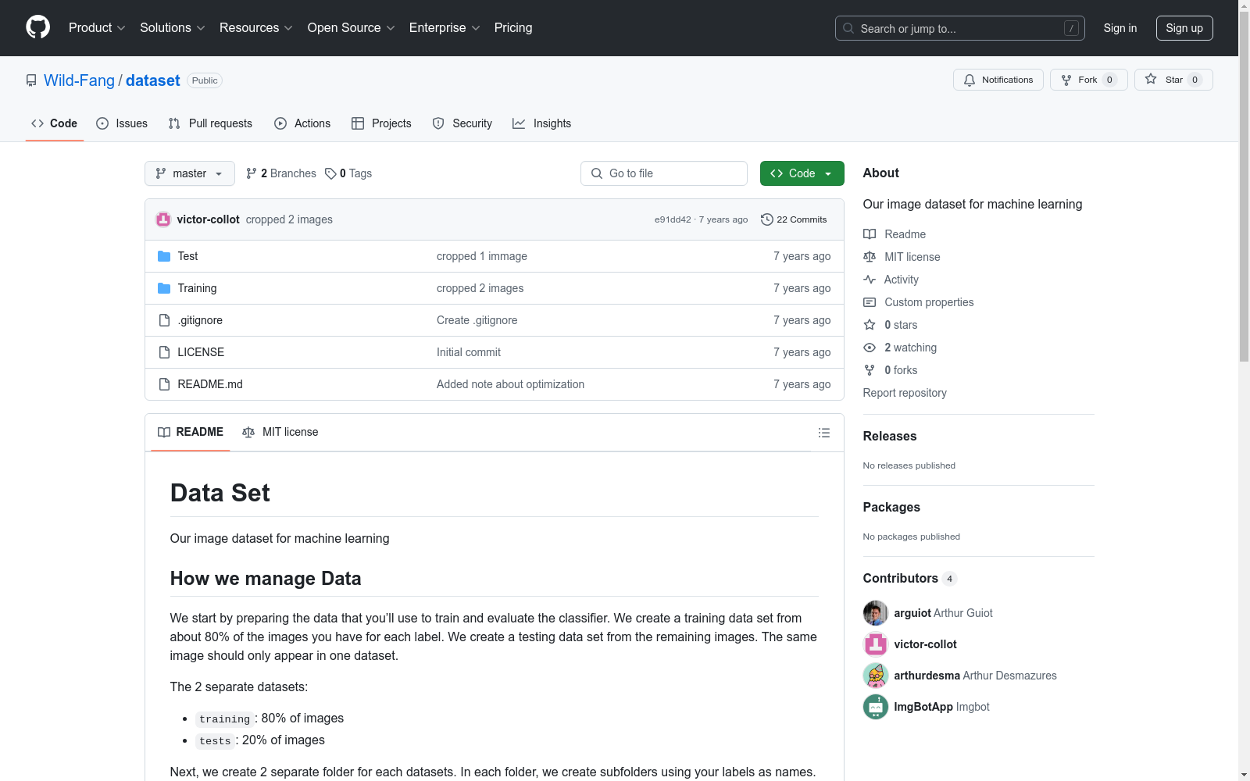1250x781 pixels.
Task: Open the Releases heading link
Action: pyautogui.click(x=890, y=436)
